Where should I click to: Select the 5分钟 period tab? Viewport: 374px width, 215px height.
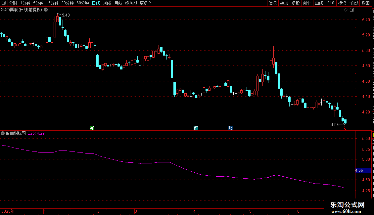click(38, 3)
